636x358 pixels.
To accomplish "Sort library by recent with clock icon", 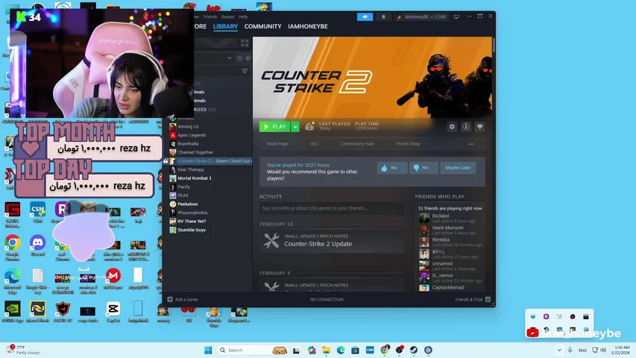I will tap(239, 58).
